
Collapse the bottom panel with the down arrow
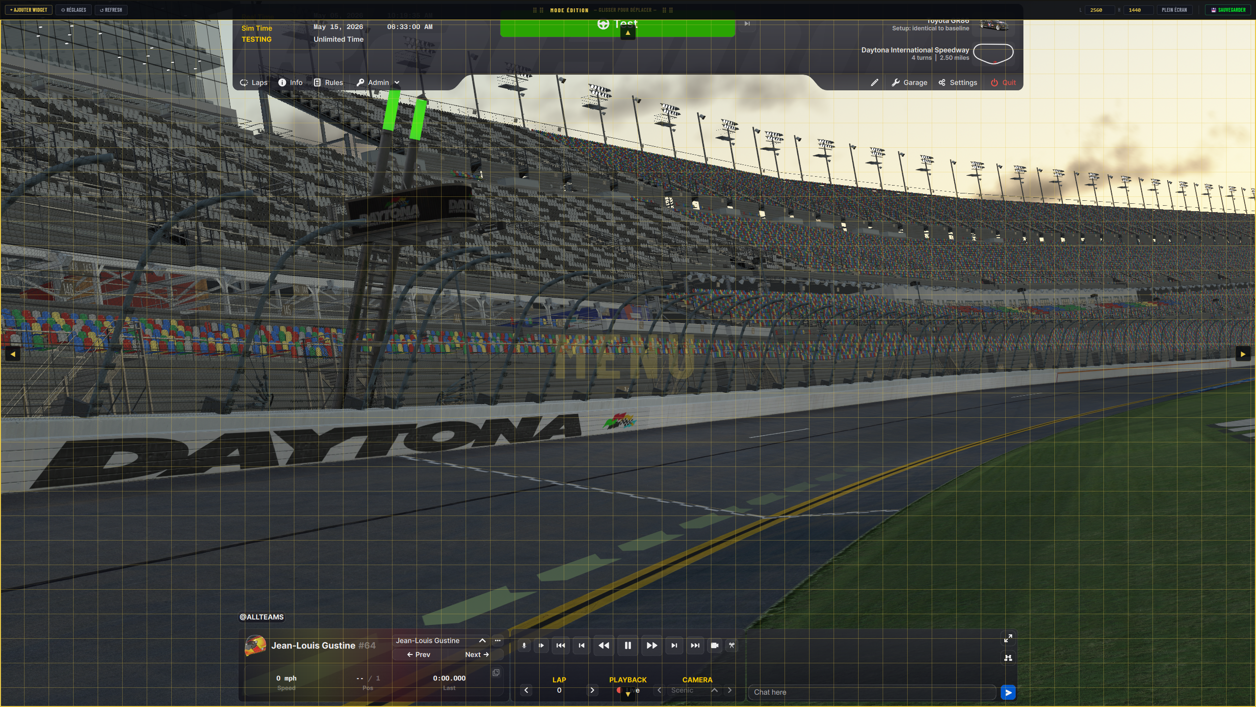coord(628,694)
